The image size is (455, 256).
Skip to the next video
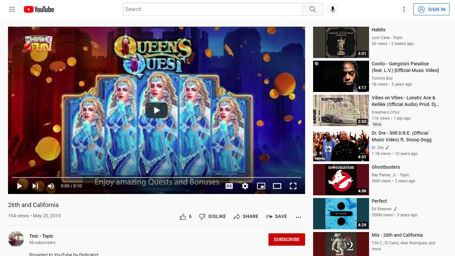(x=35, y=186)
